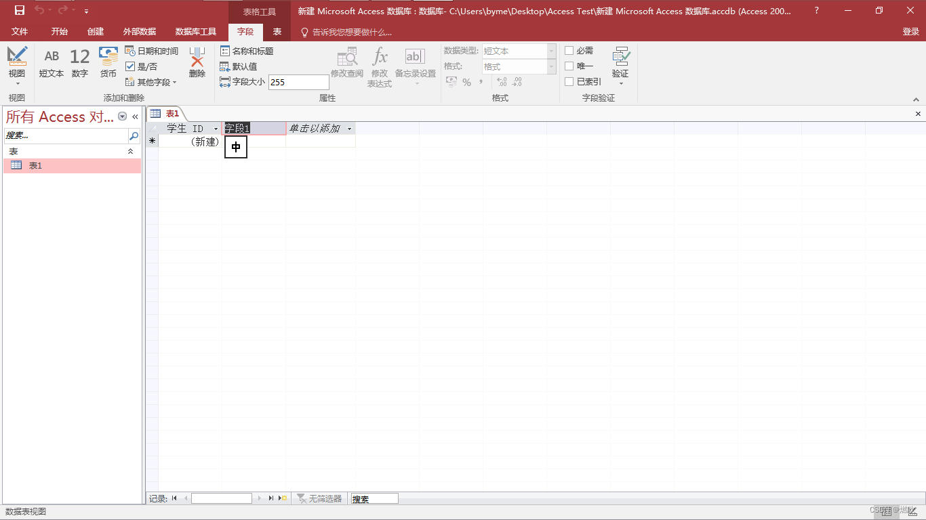
Task: Check the 唯一 (Unique) checkbox
Action: (569, 66)
